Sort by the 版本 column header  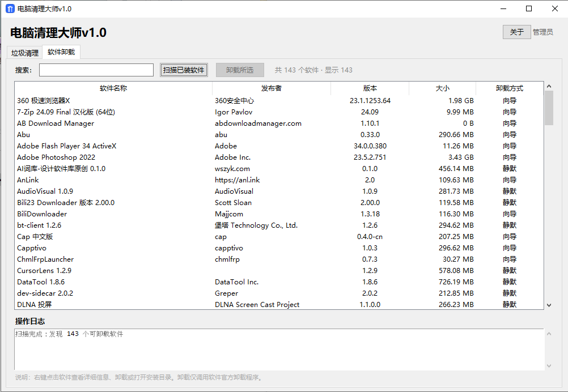click(370, 88)
